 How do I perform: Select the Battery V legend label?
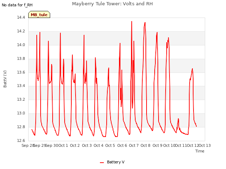click(x=115, y=162)
